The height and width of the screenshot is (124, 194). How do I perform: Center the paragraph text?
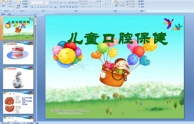pyautogui.click(x=64, y=7)
